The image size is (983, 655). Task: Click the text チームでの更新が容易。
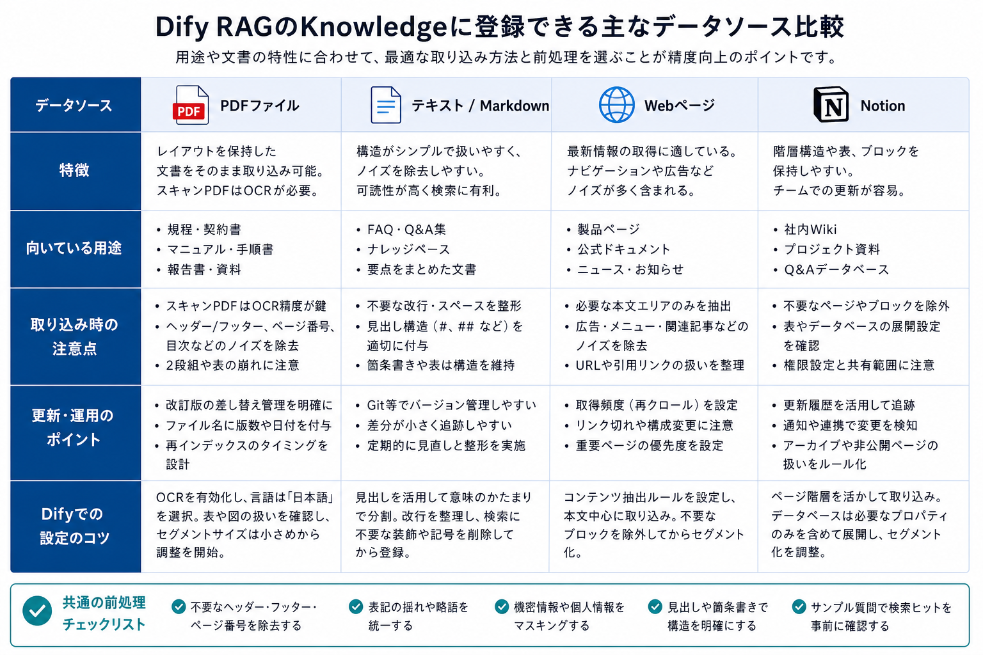click(839, 191)
